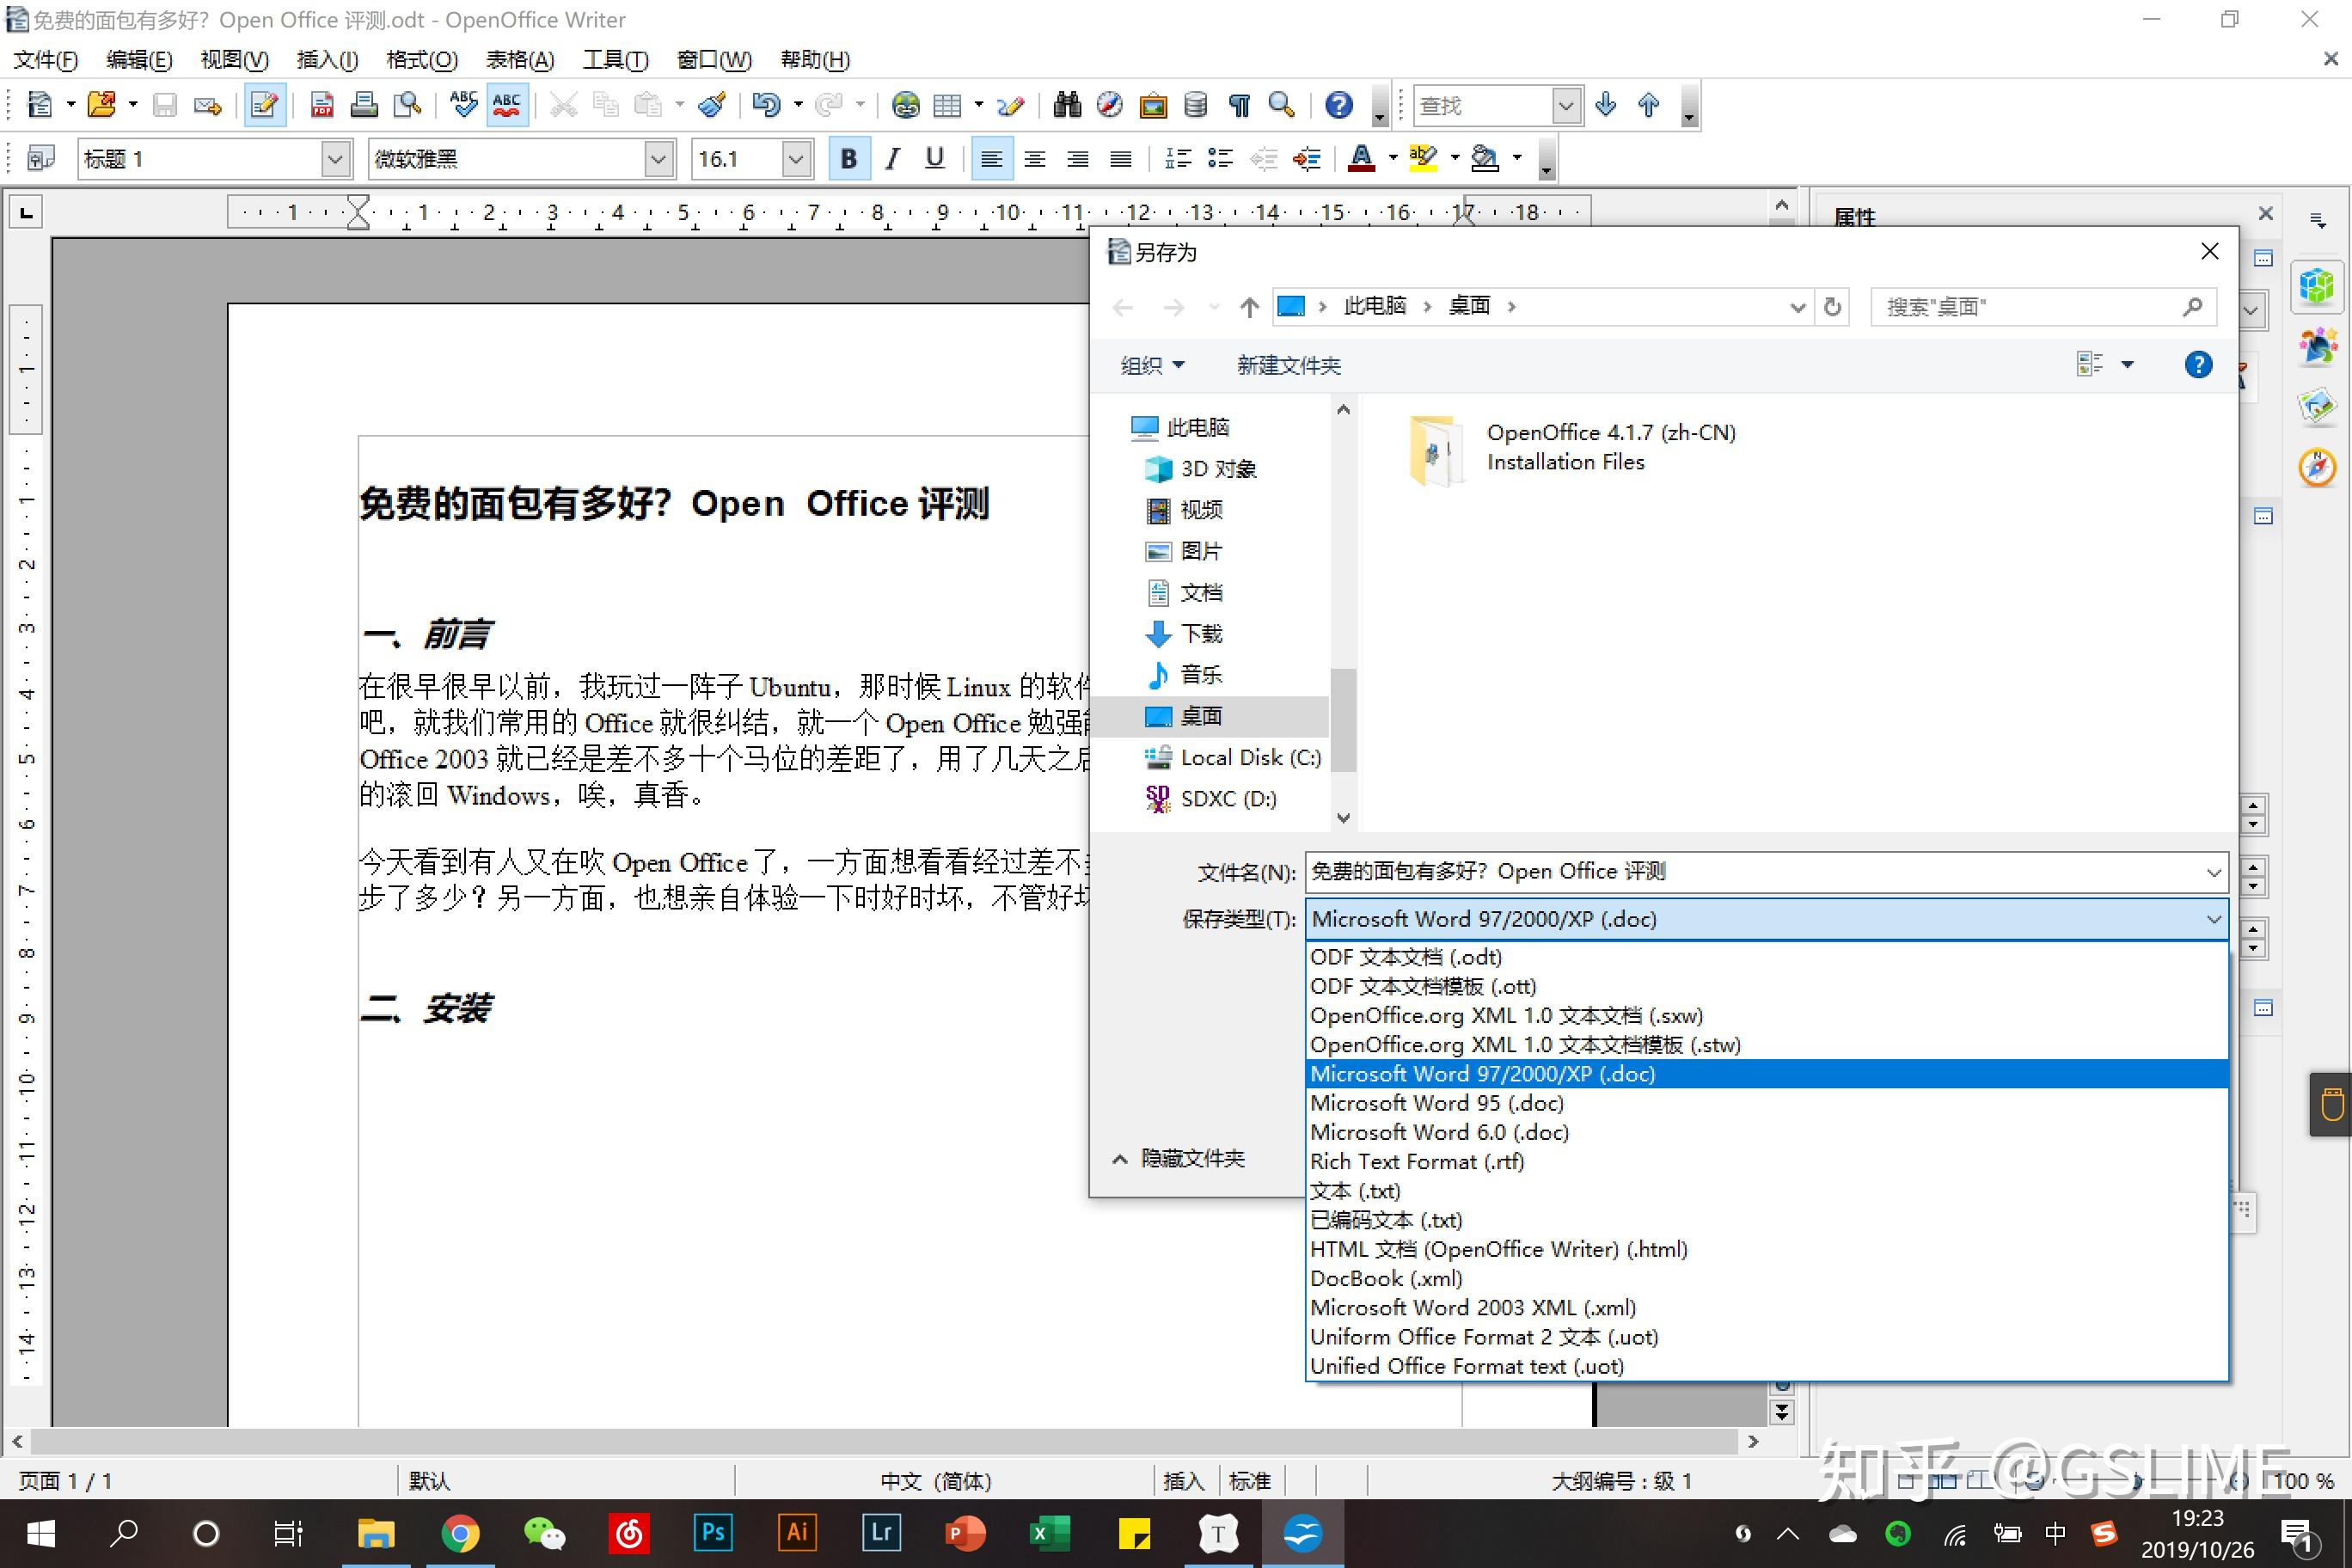The height and width of the screenshot is (1568, 2352).
Task: Show nonprinting formatting marks
Action: [1240, 104]
